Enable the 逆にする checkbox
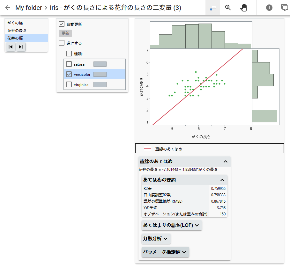 click(62, 43)
